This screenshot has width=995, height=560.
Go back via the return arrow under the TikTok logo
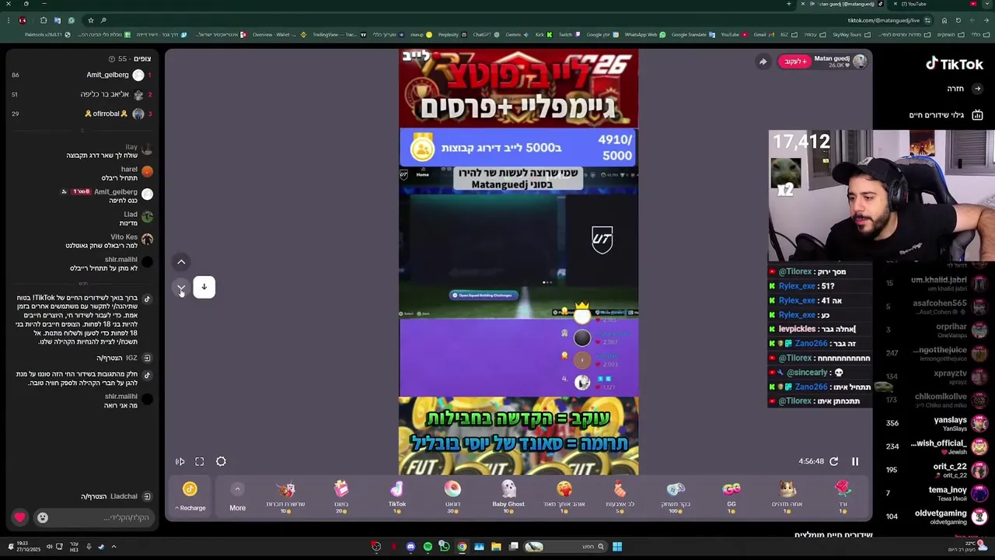pos(977,89)
